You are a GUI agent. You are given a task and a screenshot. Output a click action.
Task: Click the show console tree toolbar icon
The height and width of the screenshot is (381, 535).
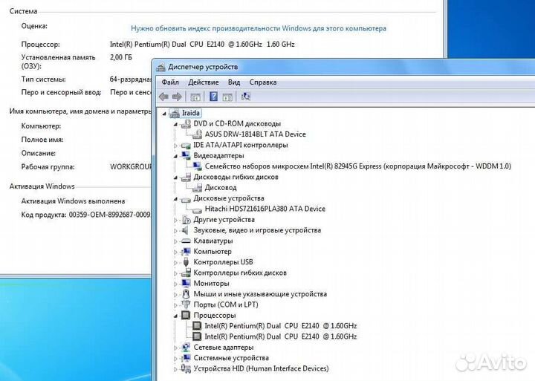[195, 97]
